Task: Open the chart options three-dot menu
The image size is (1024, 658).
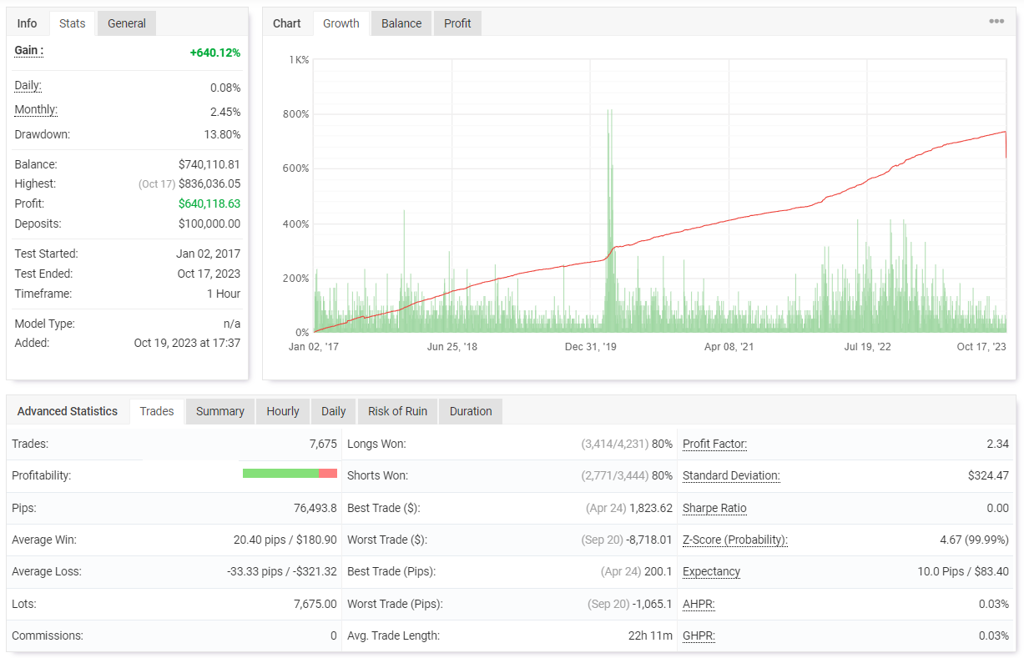Action: coord(996,22)
